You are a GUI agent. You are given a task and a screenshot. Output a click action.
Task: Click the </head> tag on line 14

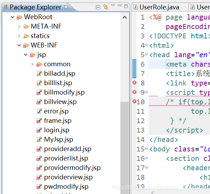click(x=164, y=140)
